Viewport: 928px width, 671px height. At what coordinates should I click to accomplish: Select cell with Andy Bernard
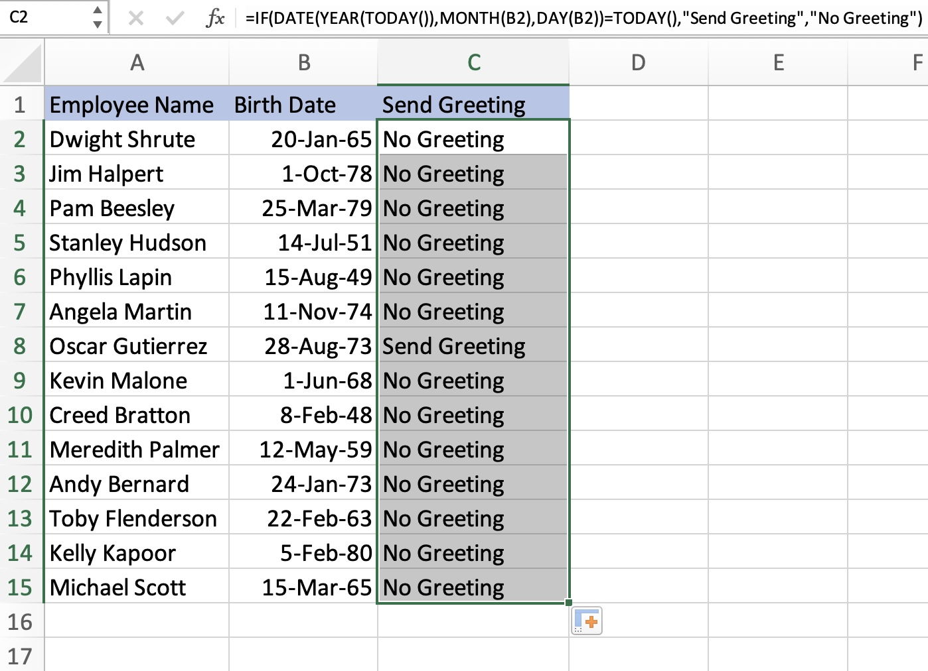pos(137,483)
